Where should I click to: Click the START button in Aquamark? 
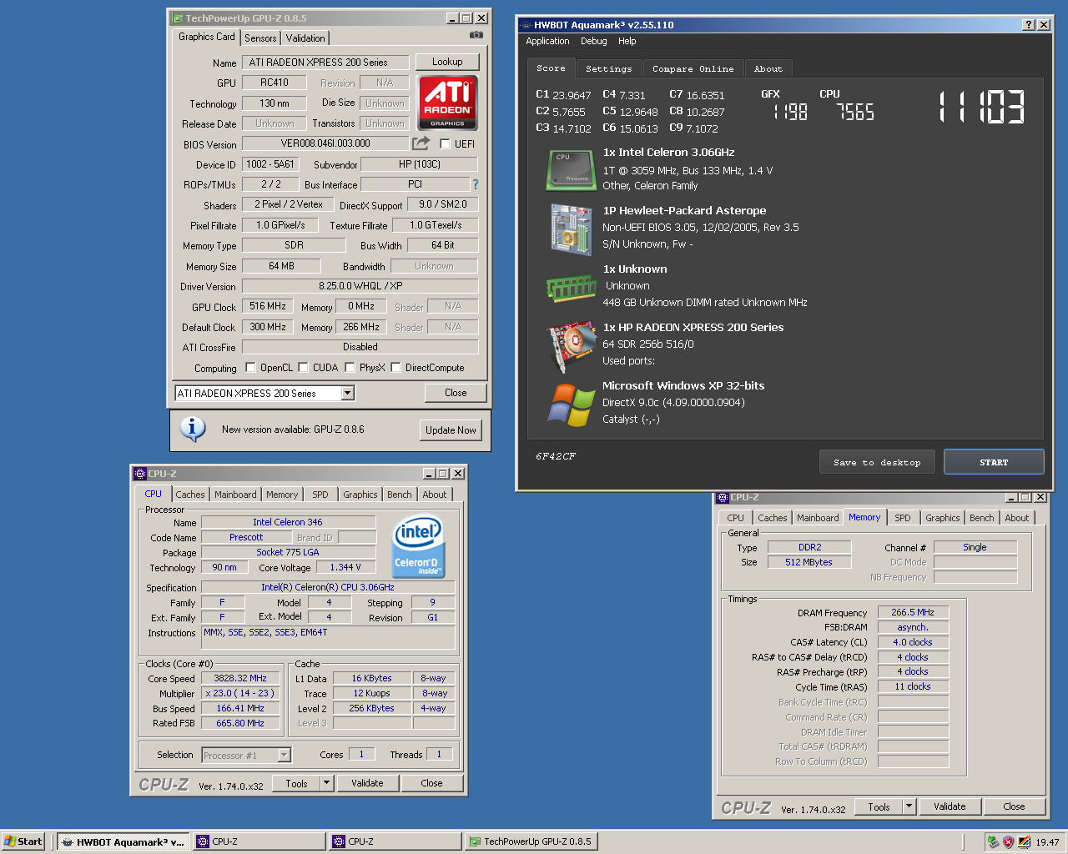[x=994, y=462]
